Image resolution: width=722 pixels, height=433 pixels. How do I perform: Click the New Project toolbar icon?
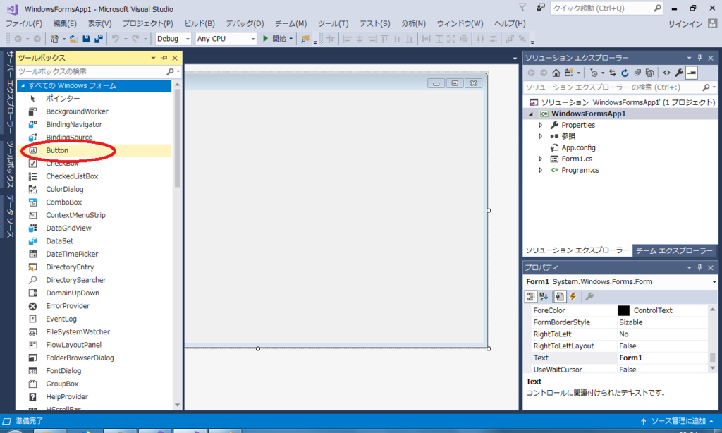[x=54, y=39]
